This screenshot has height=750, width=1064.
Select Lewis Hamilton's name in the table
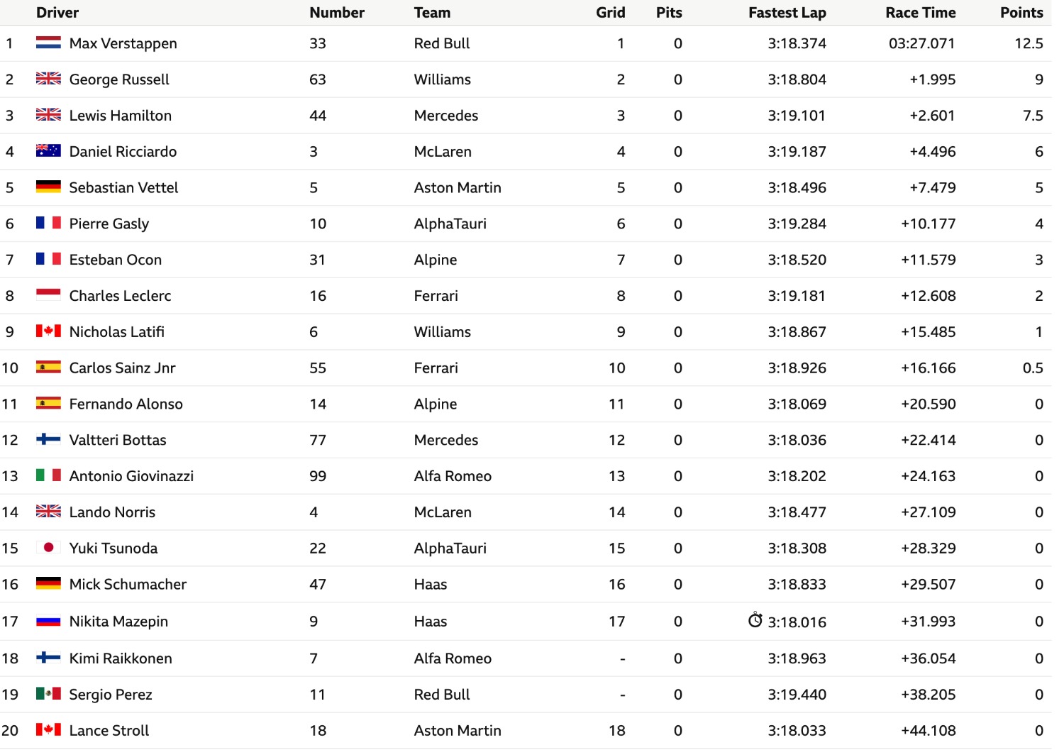pos(121,116)
